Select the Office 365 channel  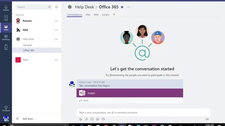click(37, 50)
